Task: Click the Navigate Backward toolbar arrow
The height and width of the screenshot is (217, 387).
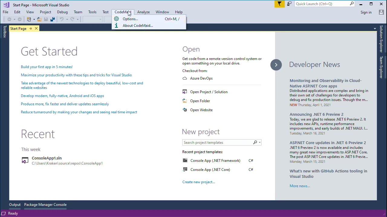Action: [9, 19]
